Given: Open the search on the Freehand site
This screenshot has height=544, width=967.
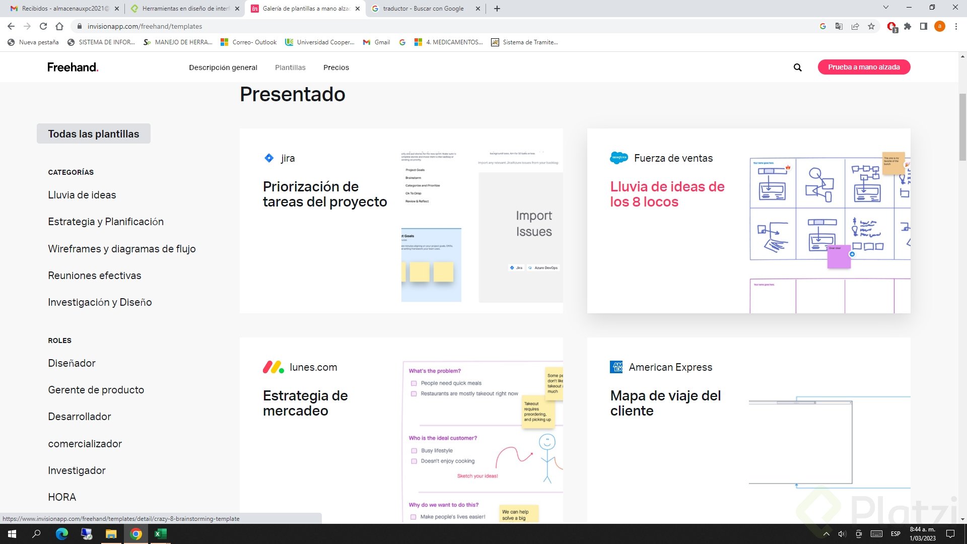Looking at the screenshot, I should click(x=797, y=67).
